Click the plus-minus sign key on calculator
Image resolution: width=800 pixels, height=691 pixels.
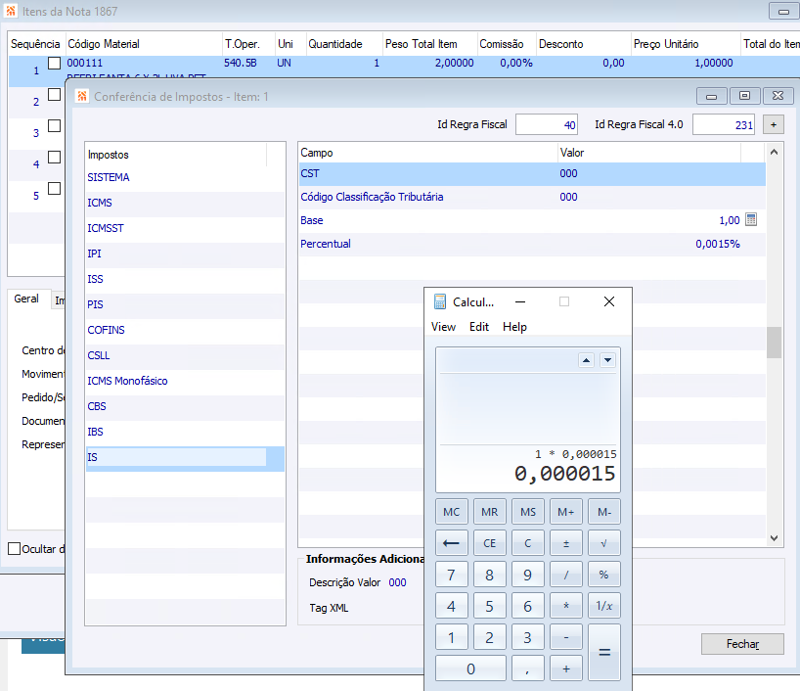pos(566,543)
